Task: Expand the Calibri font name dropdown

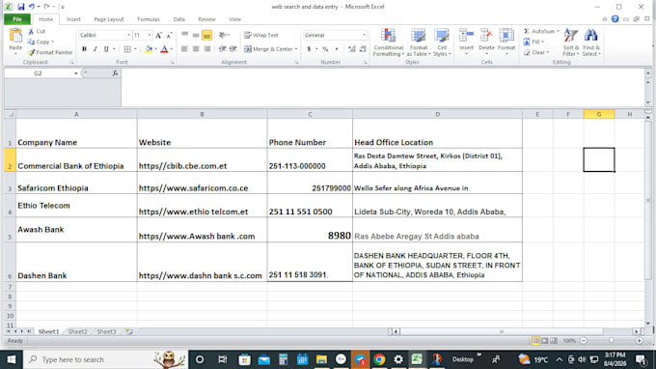Action: (x=128, y=35)
